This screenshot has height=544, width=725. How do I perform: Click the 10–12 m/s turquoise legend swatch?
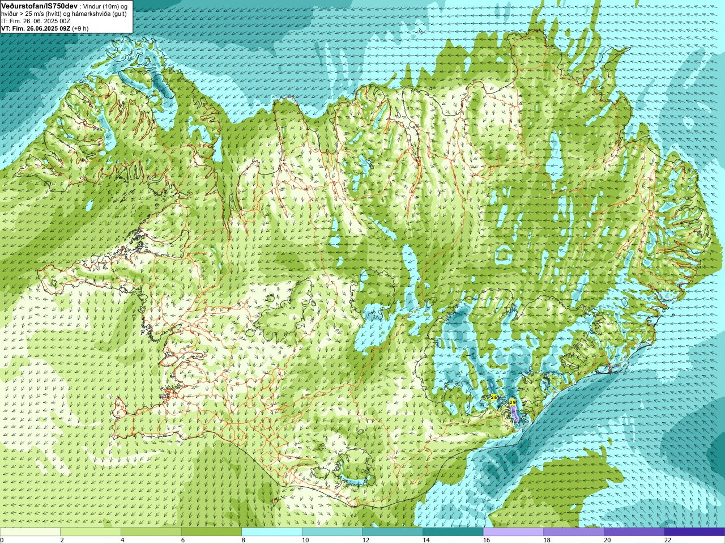[332, 532]
